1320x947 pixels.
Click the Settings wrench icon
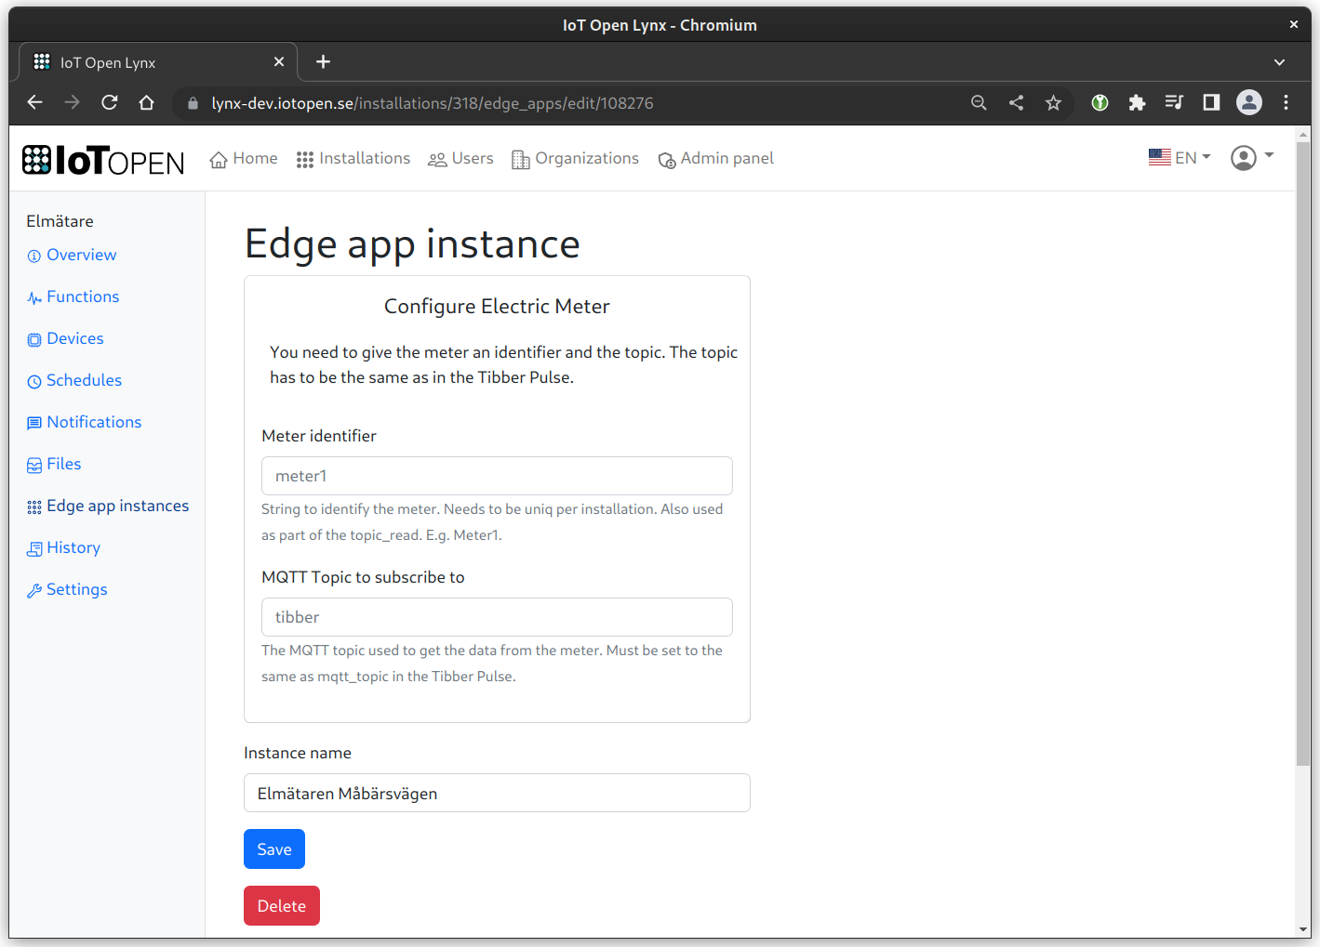[33, 589]
